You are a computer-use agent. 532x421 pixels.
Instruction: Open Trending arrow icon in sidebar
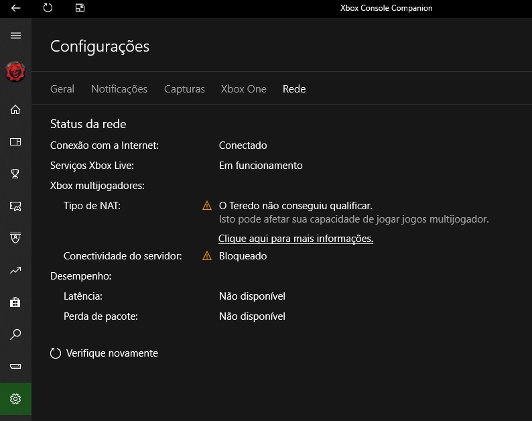(15, 270)
